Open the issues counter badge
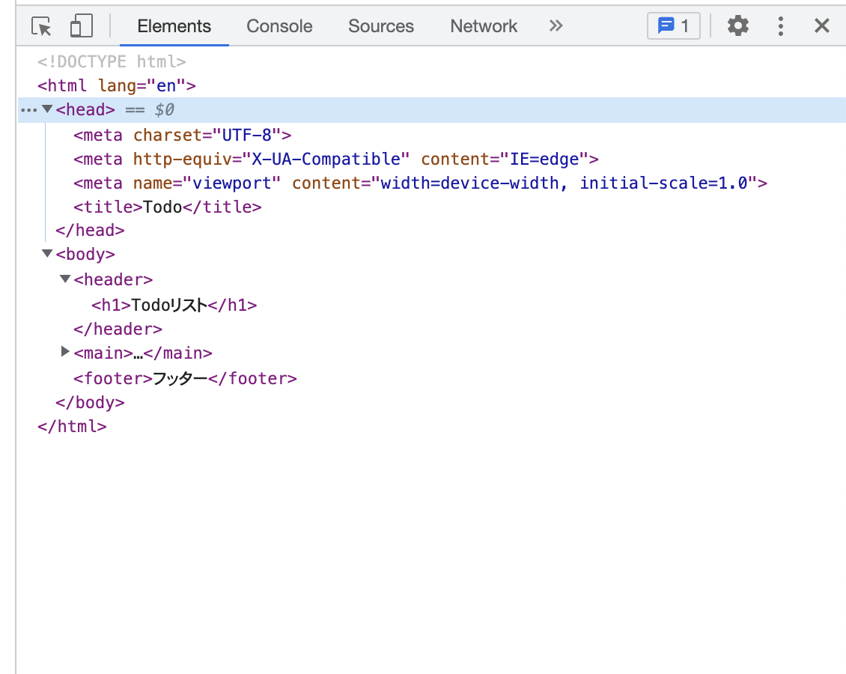The image size is (846, 674). 673,26
